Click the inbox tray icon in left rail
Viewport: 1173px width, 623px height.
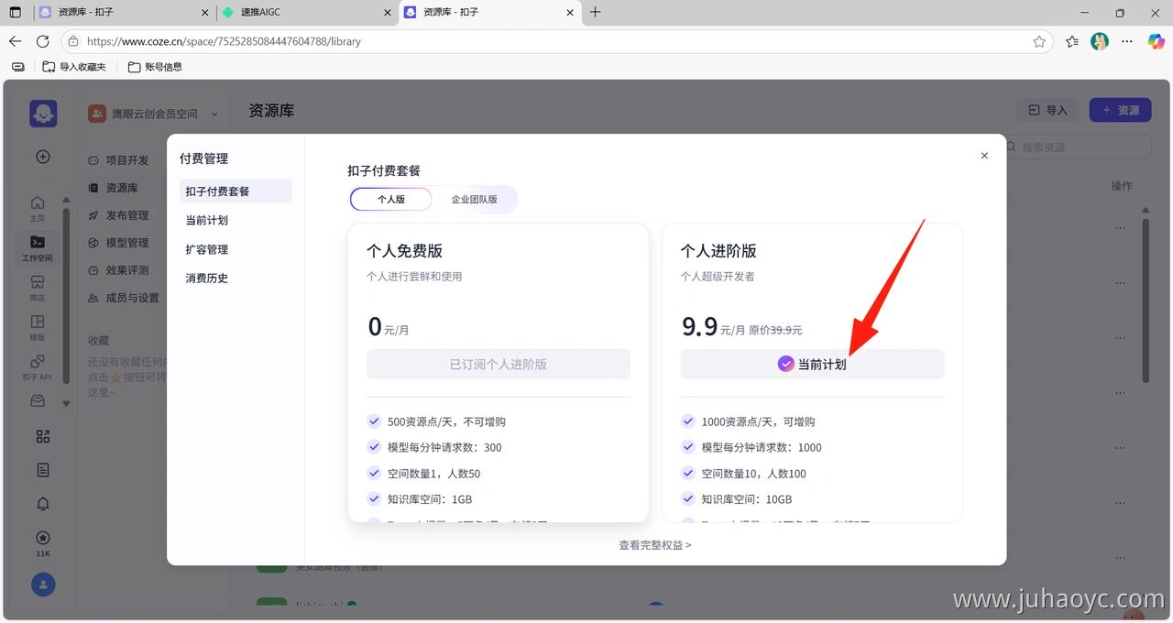38,401
